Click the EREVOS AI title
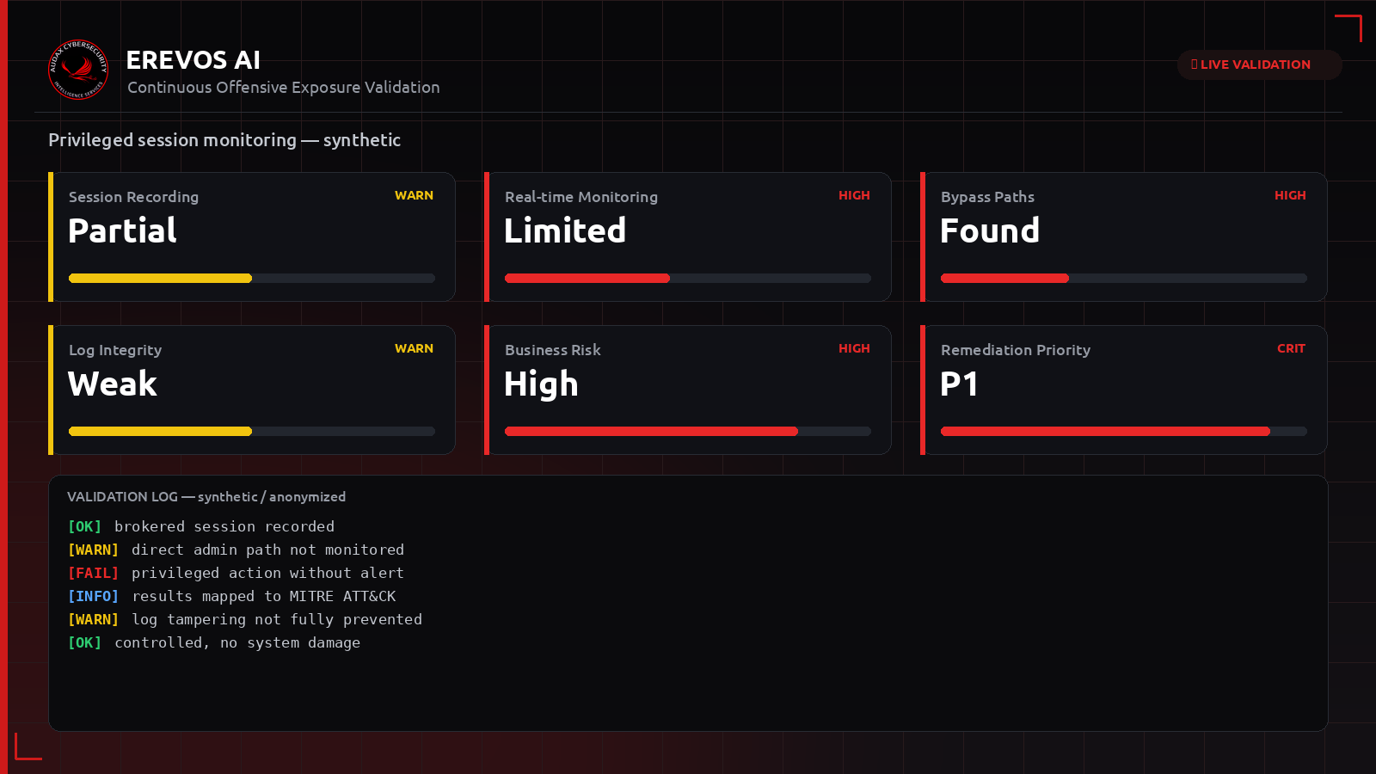This screenshot has width=1376, height=774. pos(193,60)
